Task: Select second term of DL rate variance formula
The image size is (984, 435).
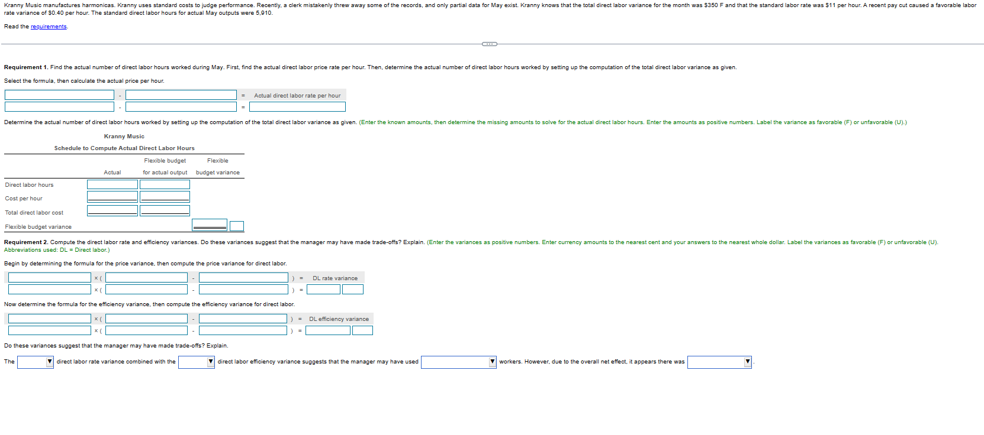Action: [x=146, y=278]
